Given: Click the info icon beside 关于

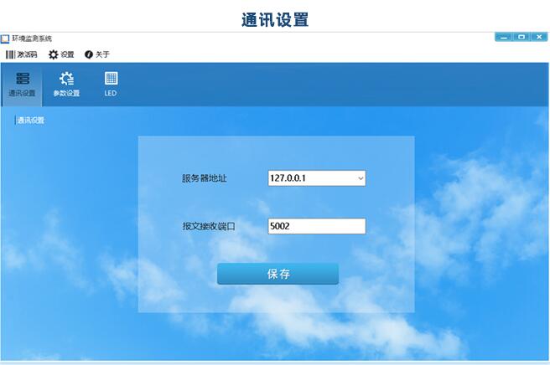Looking at the screenshot, I should 88,54.
